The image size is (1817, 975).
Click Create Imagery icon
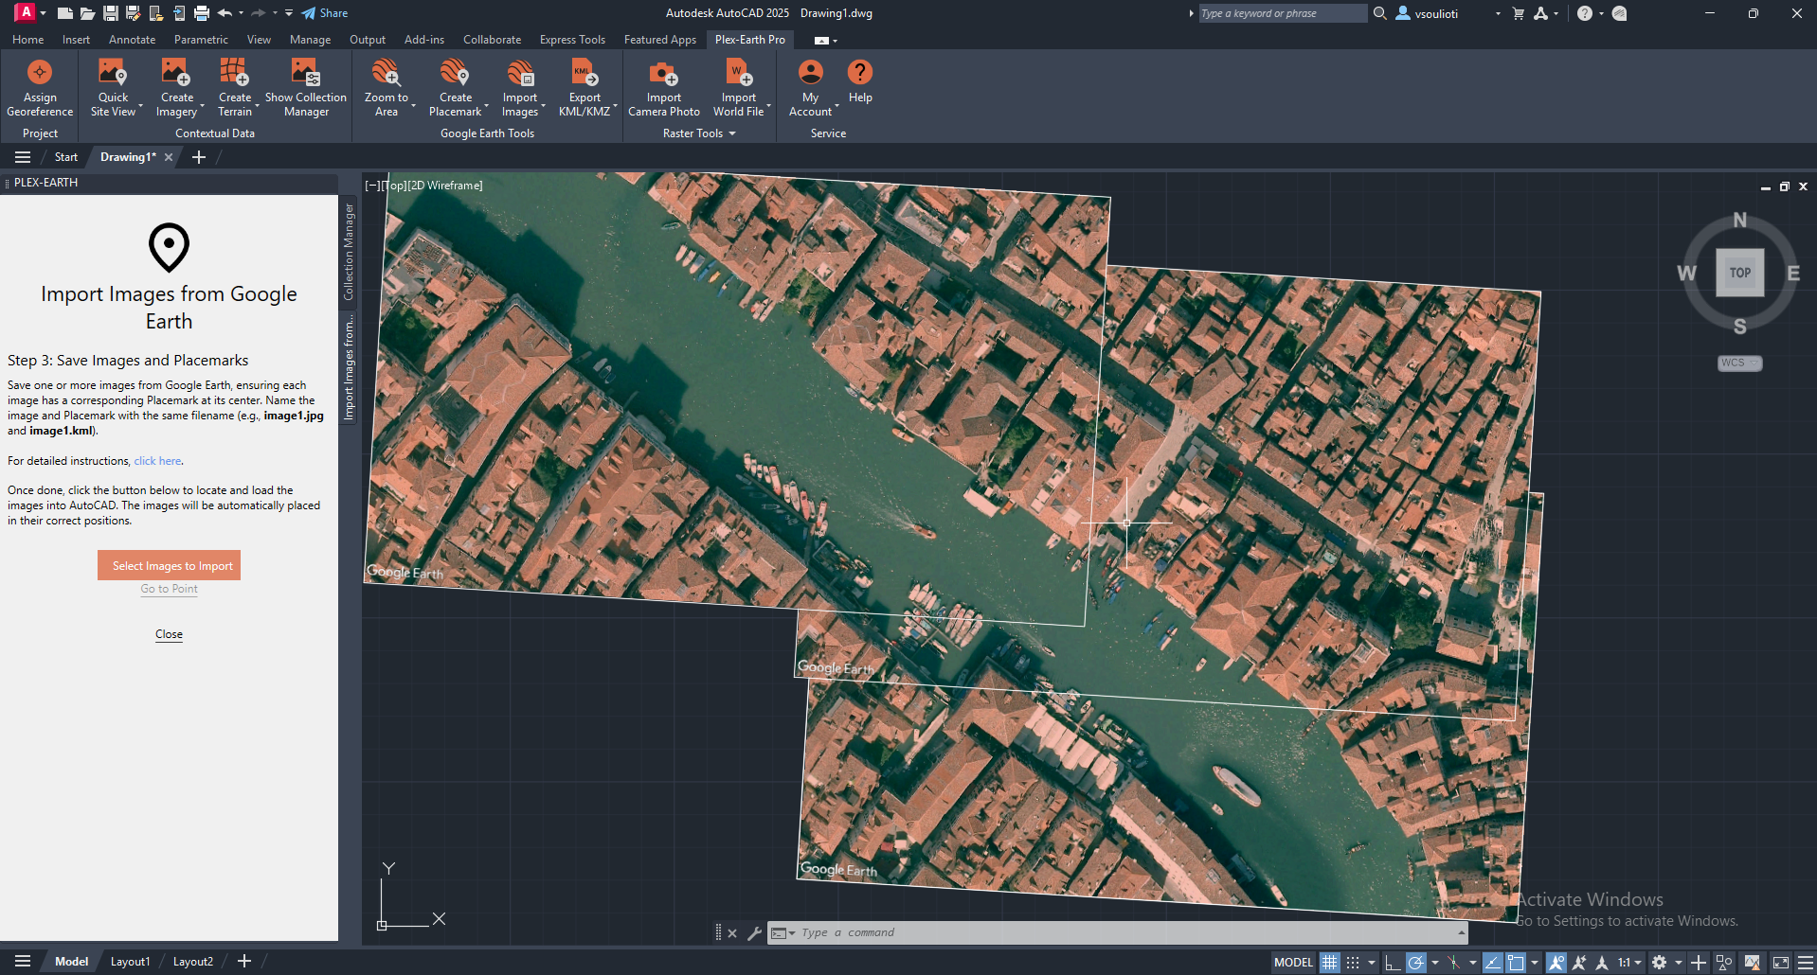pyautogui.click(x=176, y=72)
